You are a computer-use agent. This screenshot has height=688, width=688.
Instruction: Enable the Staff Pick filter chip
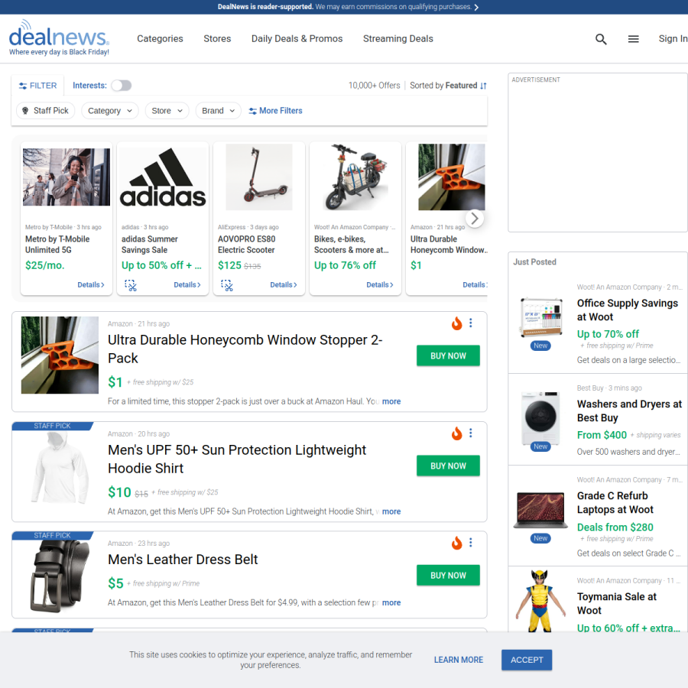coord(46,111)
